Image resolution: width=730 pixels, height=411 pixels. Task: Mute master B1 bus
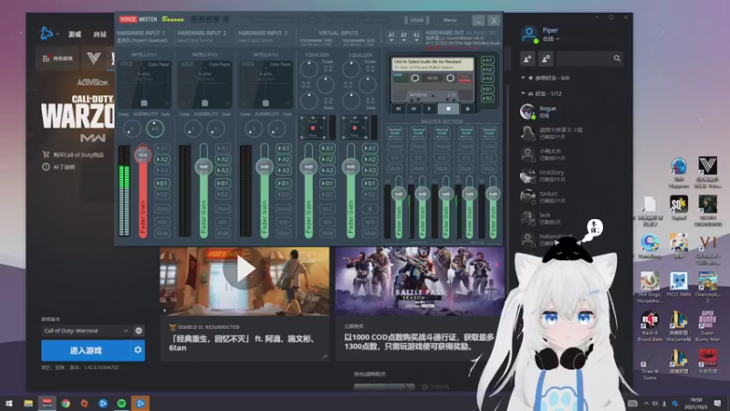[465, 168]
